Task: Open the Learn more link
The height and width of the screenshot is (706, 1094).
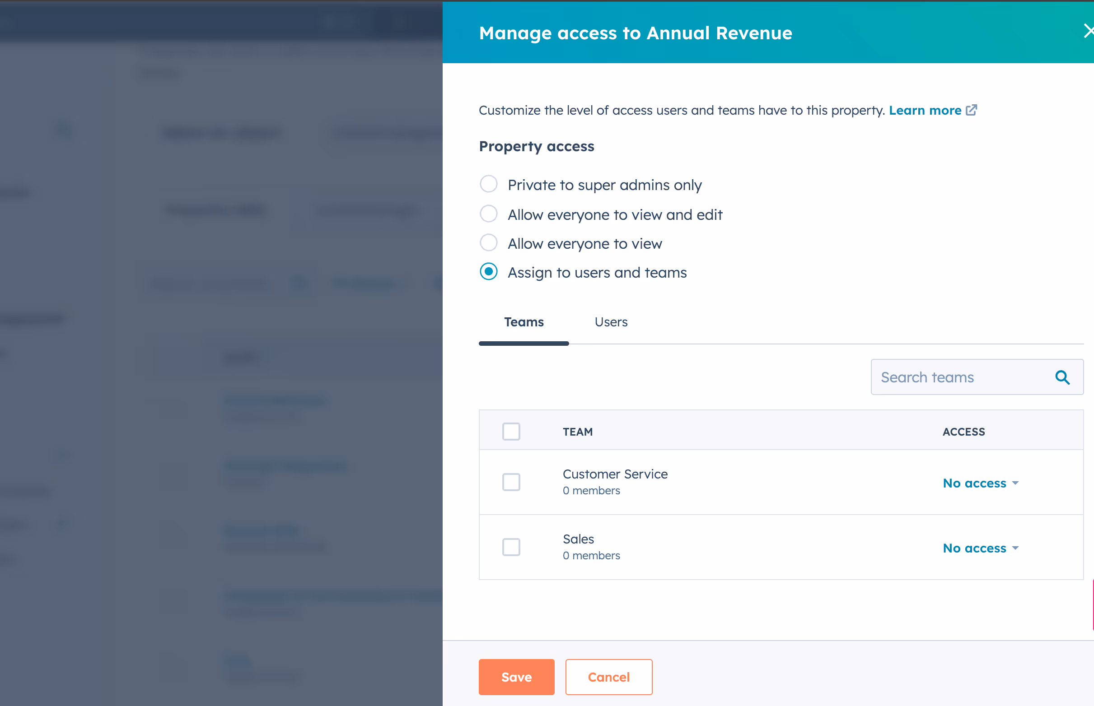Action: point(933,111)
